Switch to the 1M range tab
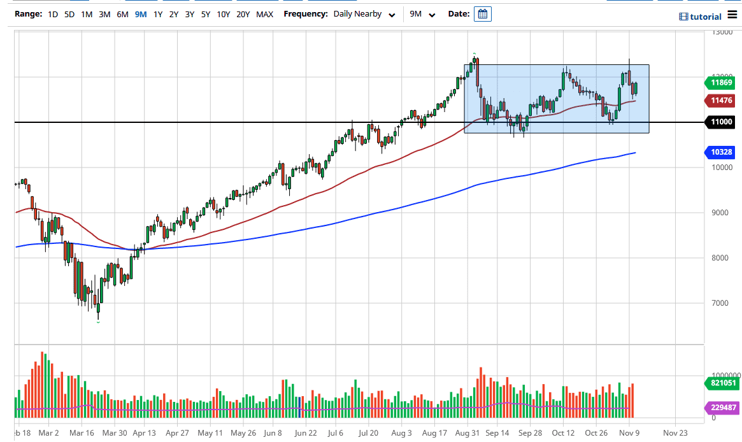 pyautogui.click(x=87, y=13)
